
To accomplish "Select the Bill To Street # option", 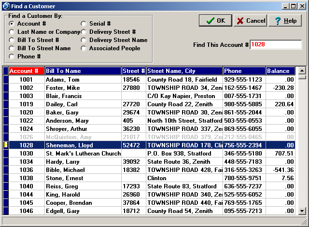I will tap(12, 40).
